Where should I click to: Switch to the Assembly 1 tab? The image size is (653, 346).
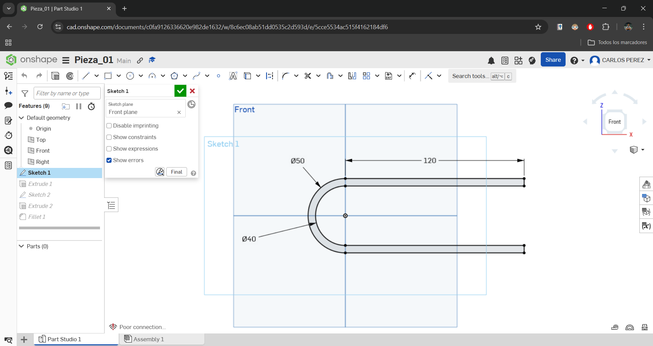click(x=148, y=339)
